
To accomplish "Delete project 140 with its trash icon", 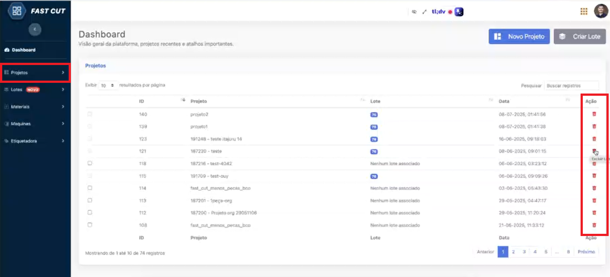I will pyautogui.click(x=594, y=114).
